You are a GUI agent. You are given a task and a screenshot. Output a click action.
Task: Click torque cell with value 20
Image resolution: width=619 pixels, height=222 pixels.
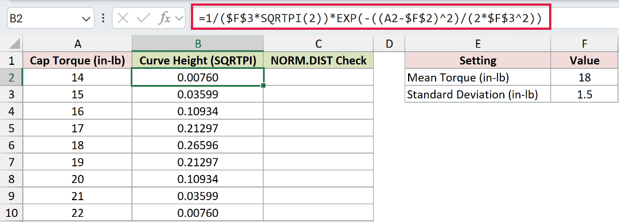(78, 179)
